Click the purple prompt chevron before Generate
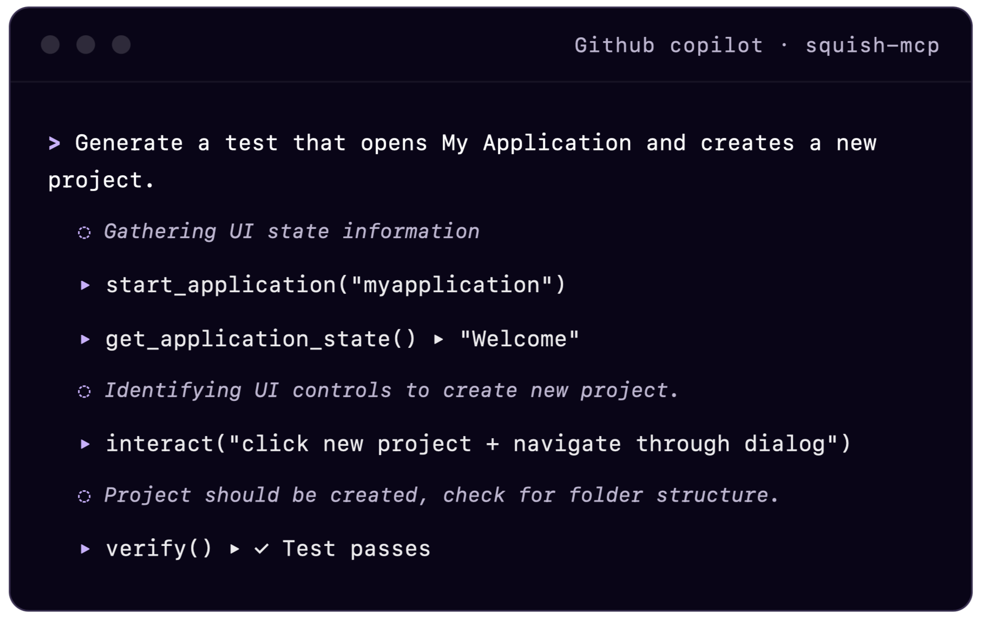This screenshot has width=985, height=620. (54, 143)
